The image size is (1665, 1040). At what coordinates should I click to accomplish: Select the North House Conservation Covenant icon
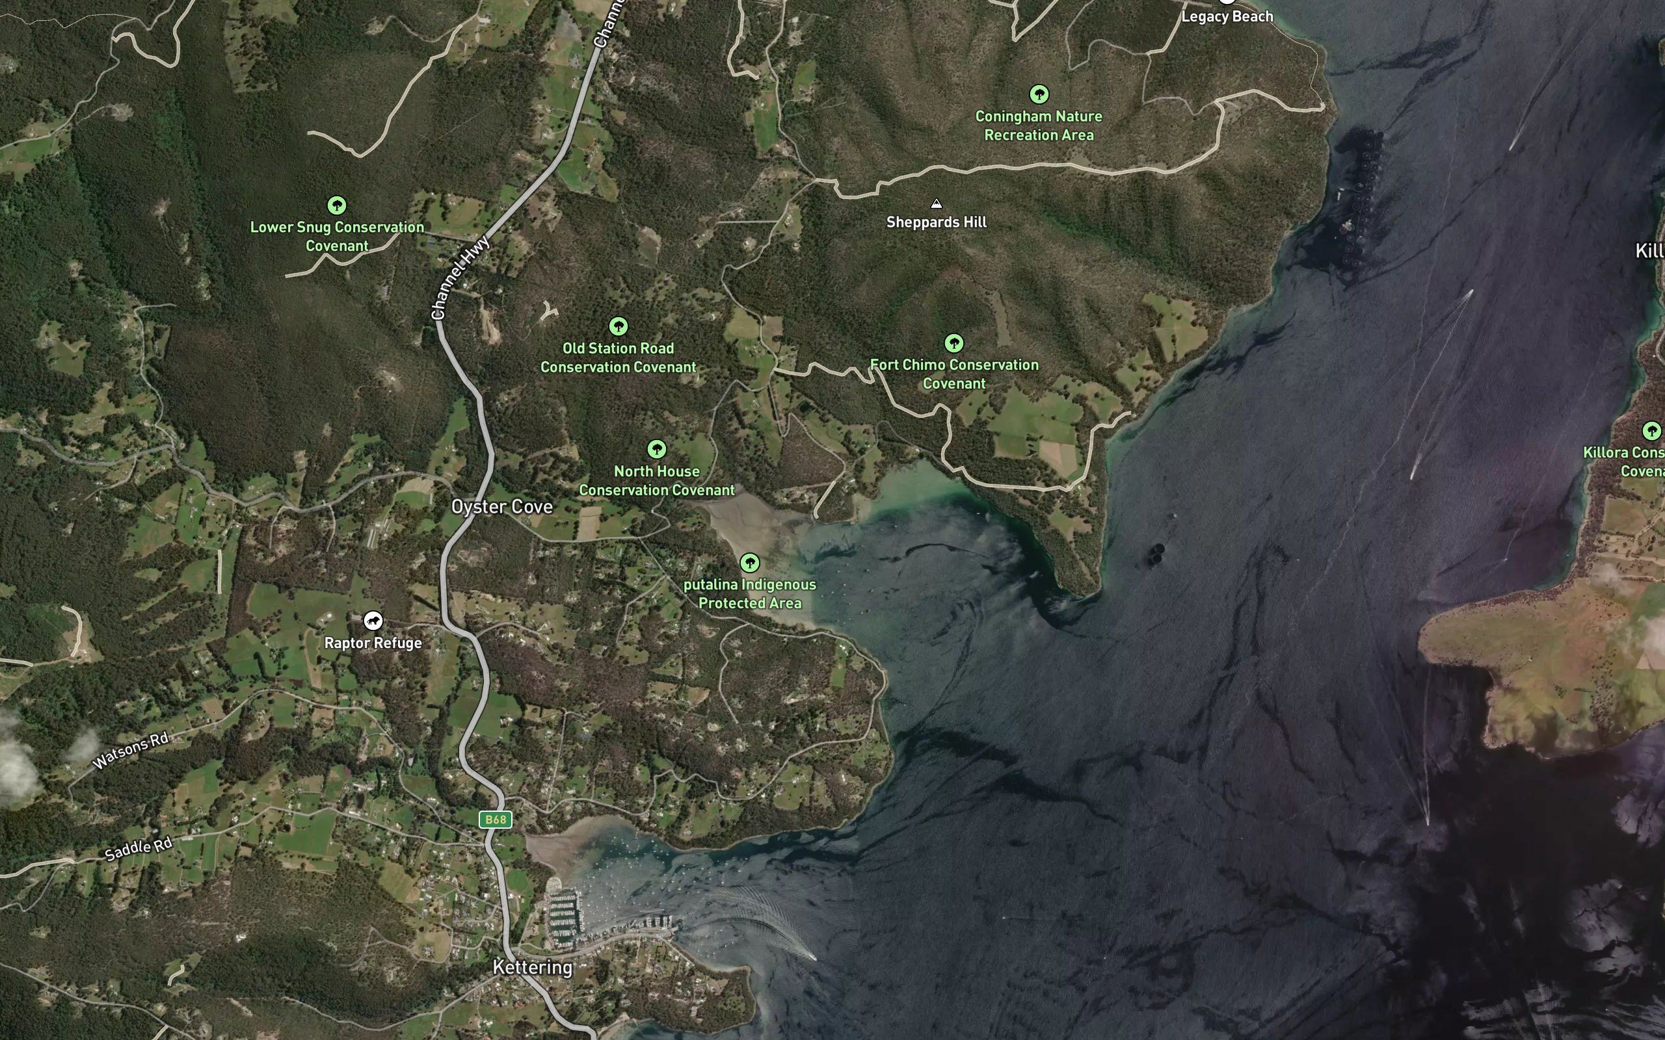point(657,449)
